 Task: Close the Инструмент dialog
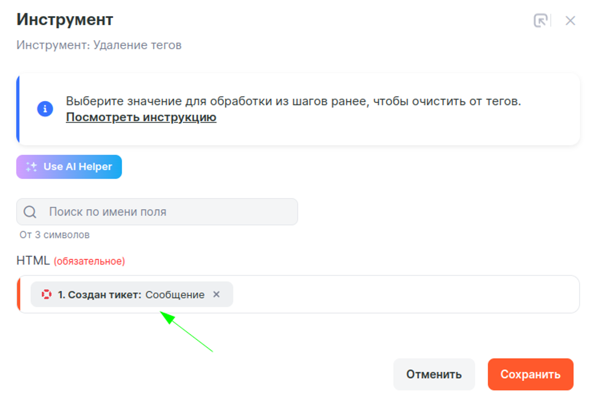[x=570, y=21]
